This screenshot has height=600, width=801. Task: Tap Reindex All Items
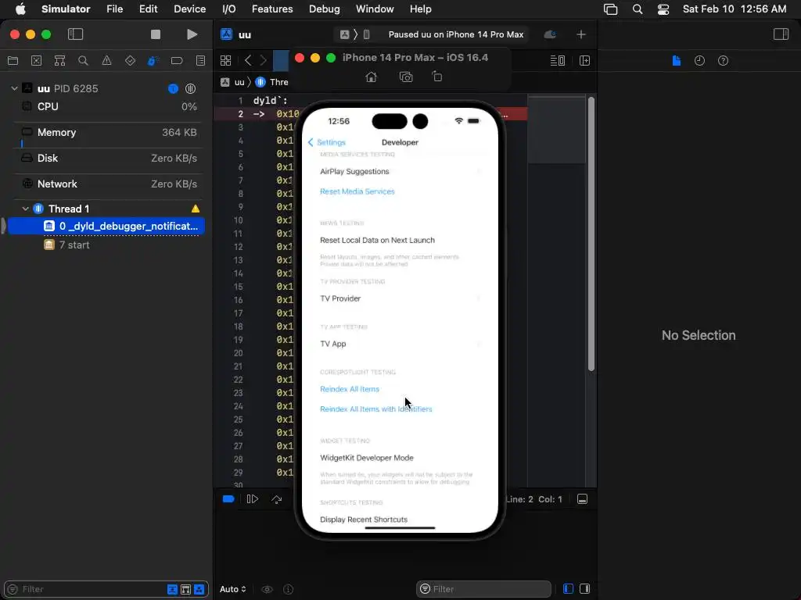click(350, 389)
